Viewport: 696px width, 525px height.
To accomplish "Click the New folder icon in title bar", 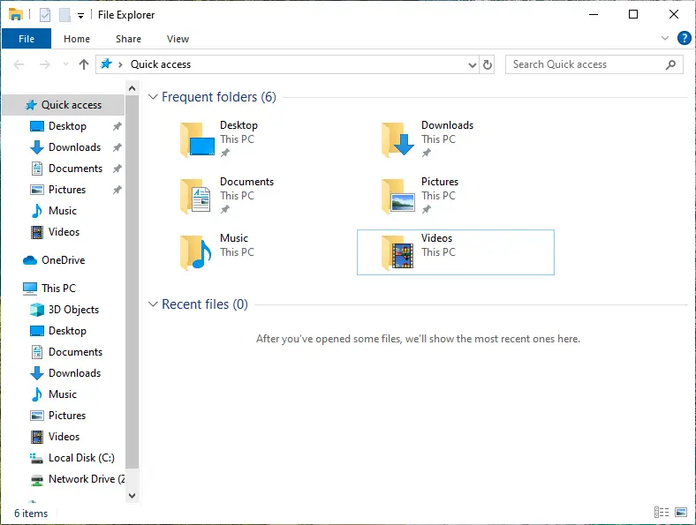I will click(x=64, y=15).
